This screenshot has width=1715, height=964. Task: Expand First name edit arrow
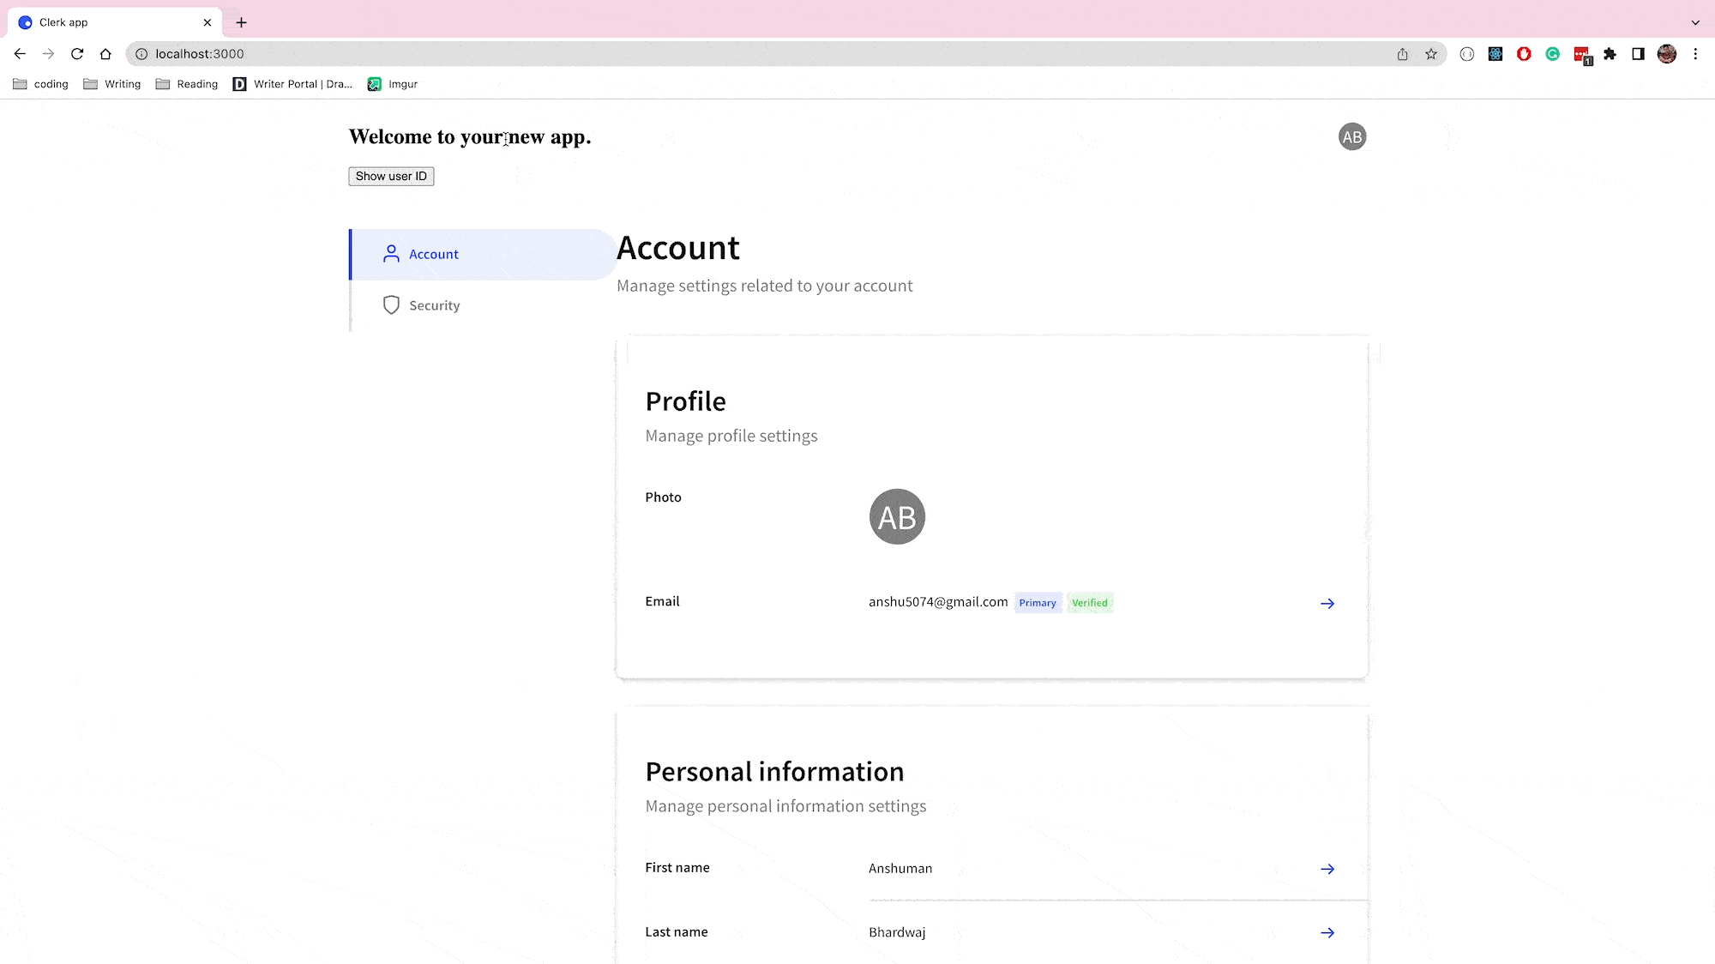[x=1327, y=869]
